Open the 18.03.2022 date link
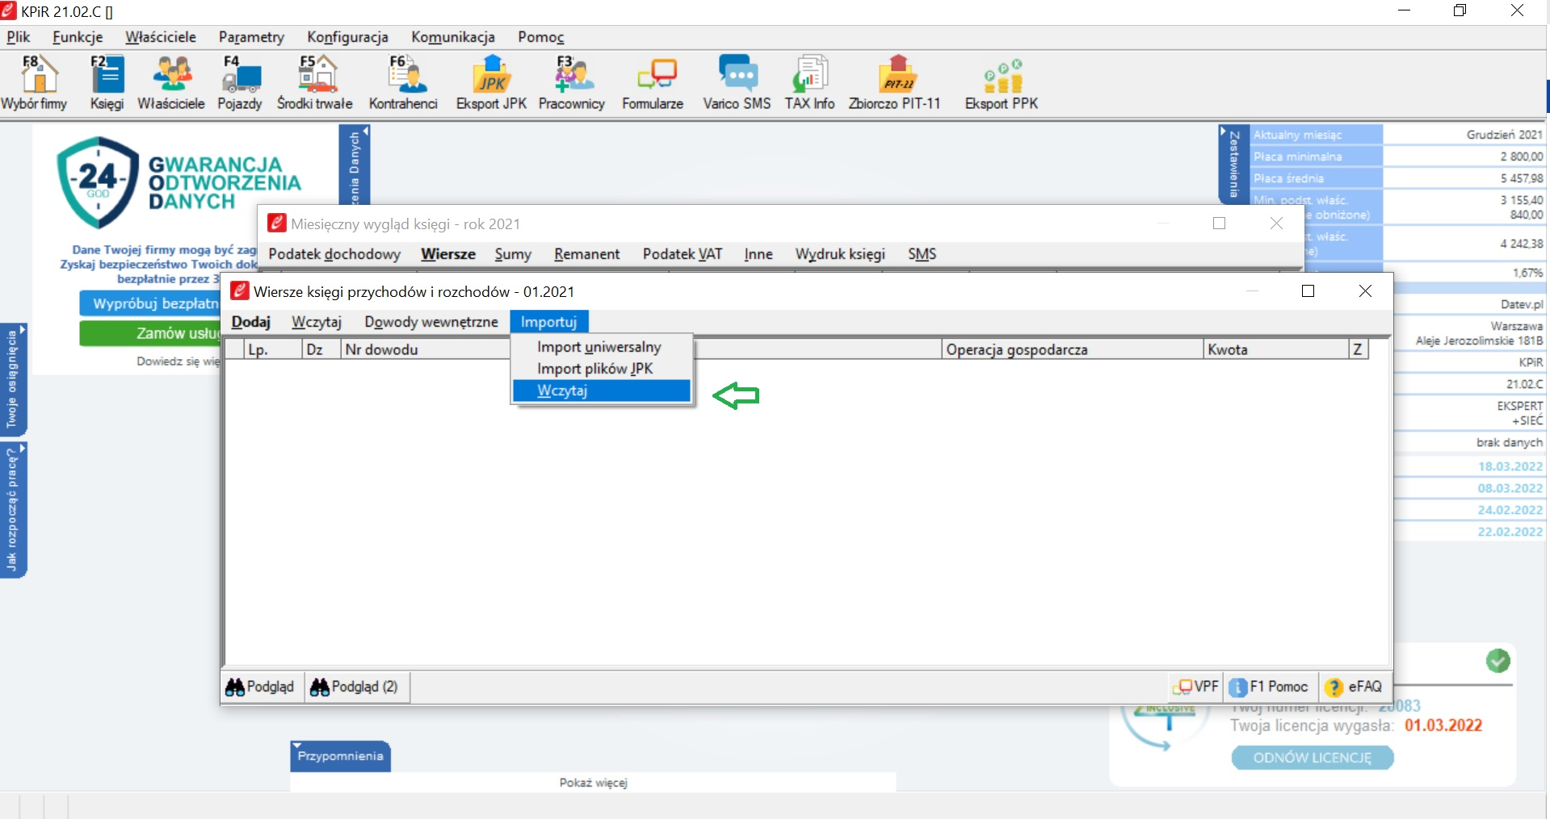Image resolution: width=1550 pixels, height=819 pixels. click(1510, 466)
